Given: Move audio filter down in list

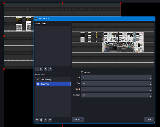Looking at the screenshot, I should [x=50, y=69].
